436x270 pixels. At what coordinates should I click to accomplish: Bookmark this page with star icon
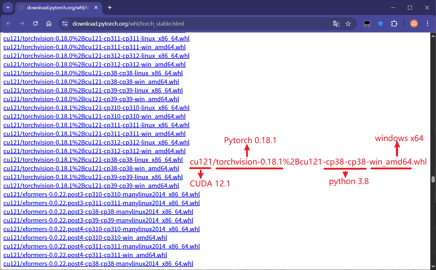point(348,24)
